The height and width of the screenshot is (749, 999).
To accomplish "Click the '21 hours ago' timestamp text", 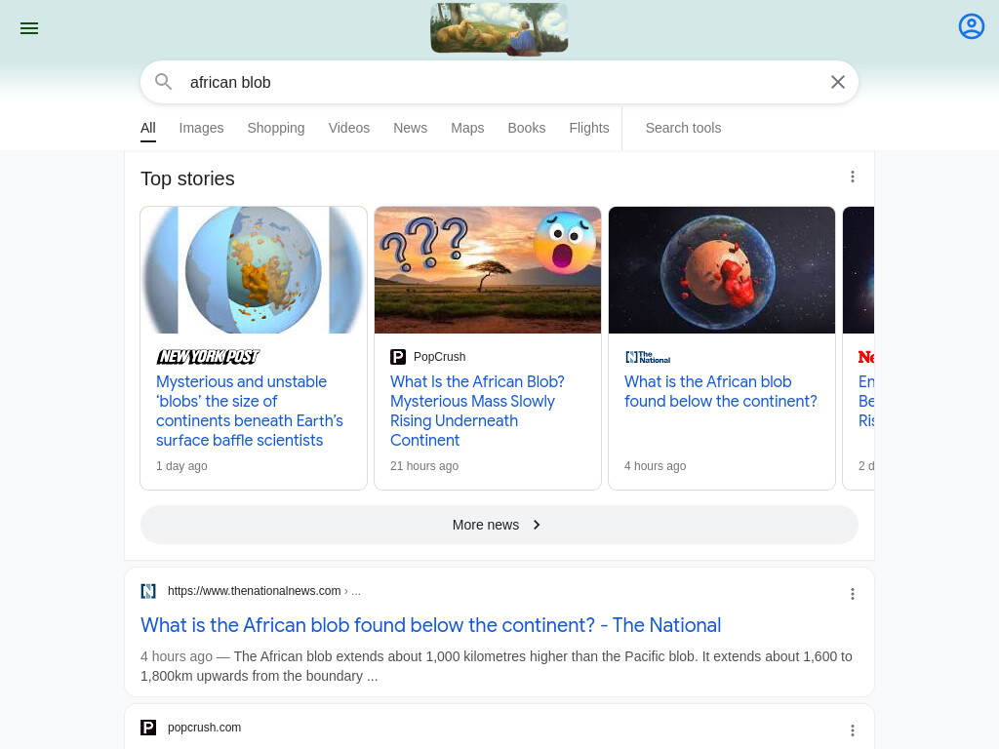I will (424, 465).
